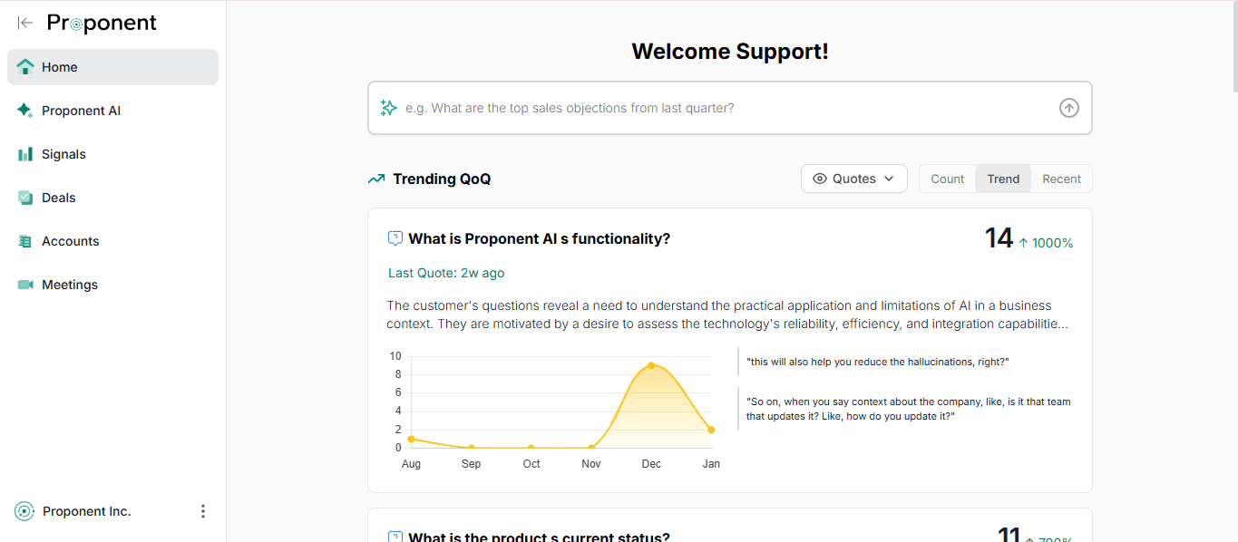Click the question icon beside Proponent AI functionality
This screenshot has width=1238, height=542.
pos(395,238)
